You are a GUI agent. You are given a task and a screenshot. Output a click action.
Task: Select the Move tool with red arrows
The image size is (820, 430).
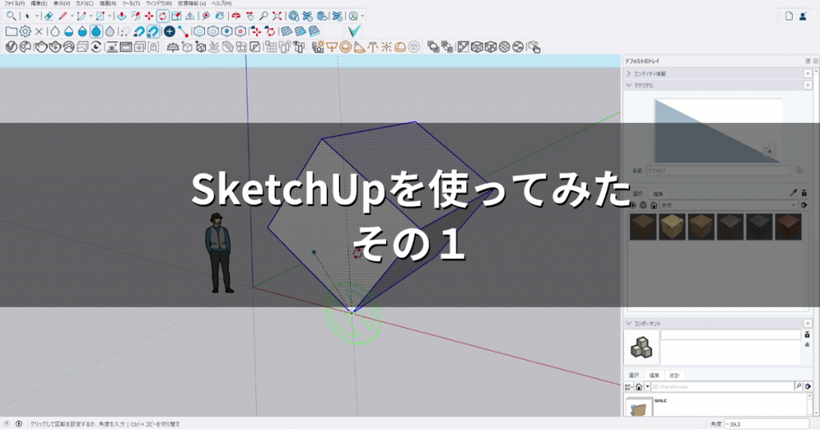pyautogui.click(x=149, y=16)
